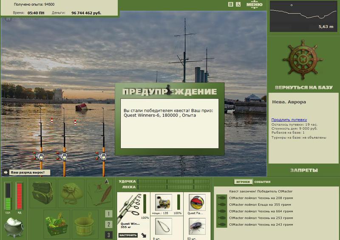Open the food basket icon
The width and height of the screenshot is (340, 240).
tap(57, 224)
